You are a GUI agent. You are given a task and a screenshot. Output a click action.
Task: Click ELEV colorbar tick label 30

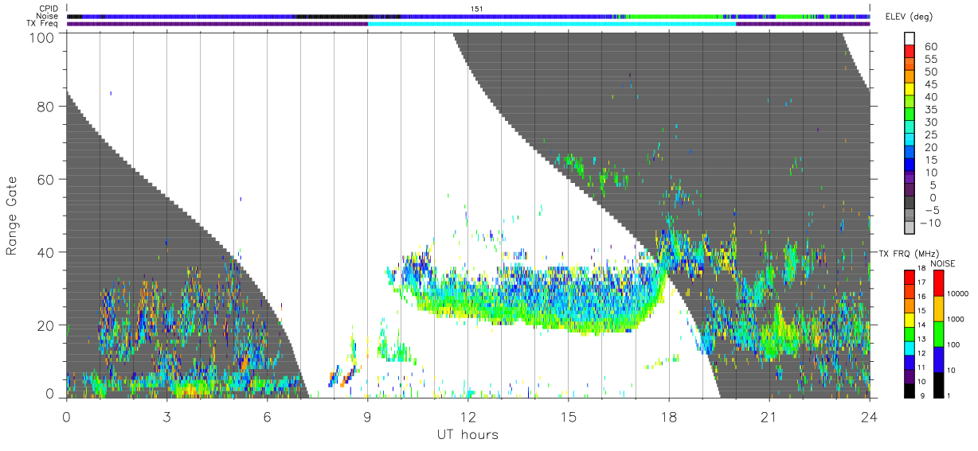(930, 122)
